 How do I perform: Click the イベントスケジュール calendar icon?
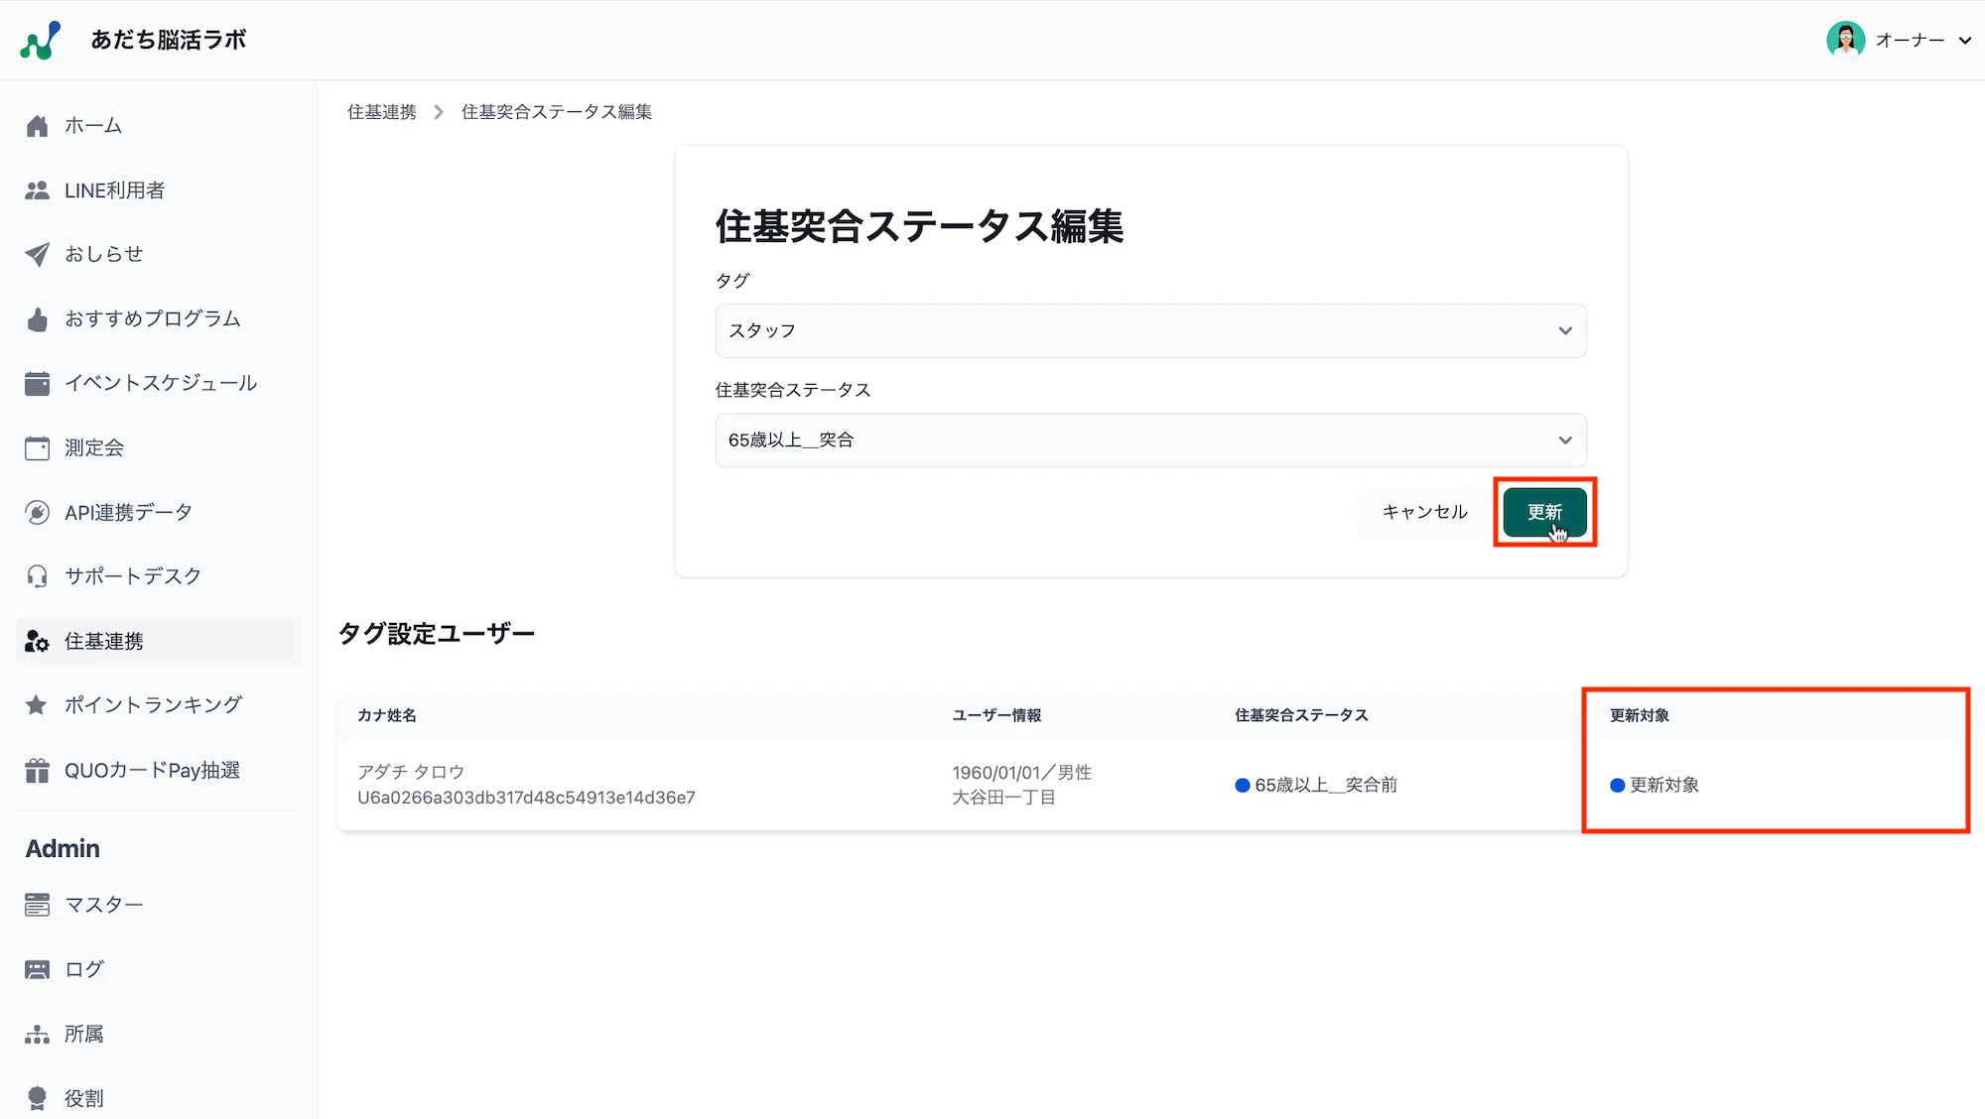tap(37, 384)
